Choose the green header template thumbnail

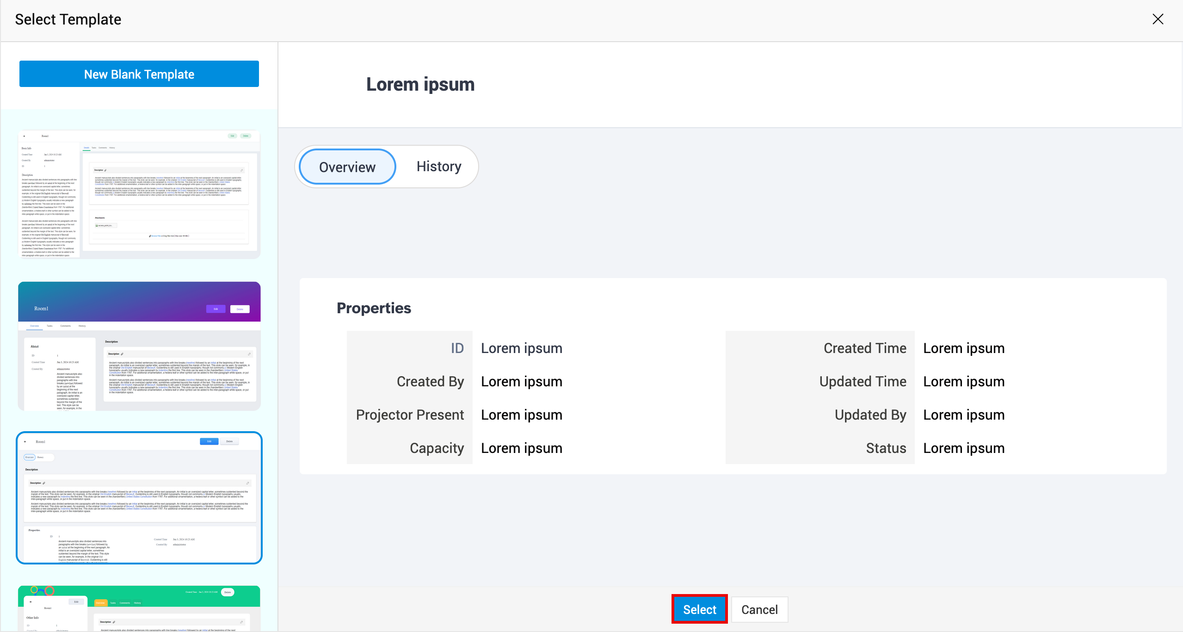pyautogui.click(x=139, y=608)
